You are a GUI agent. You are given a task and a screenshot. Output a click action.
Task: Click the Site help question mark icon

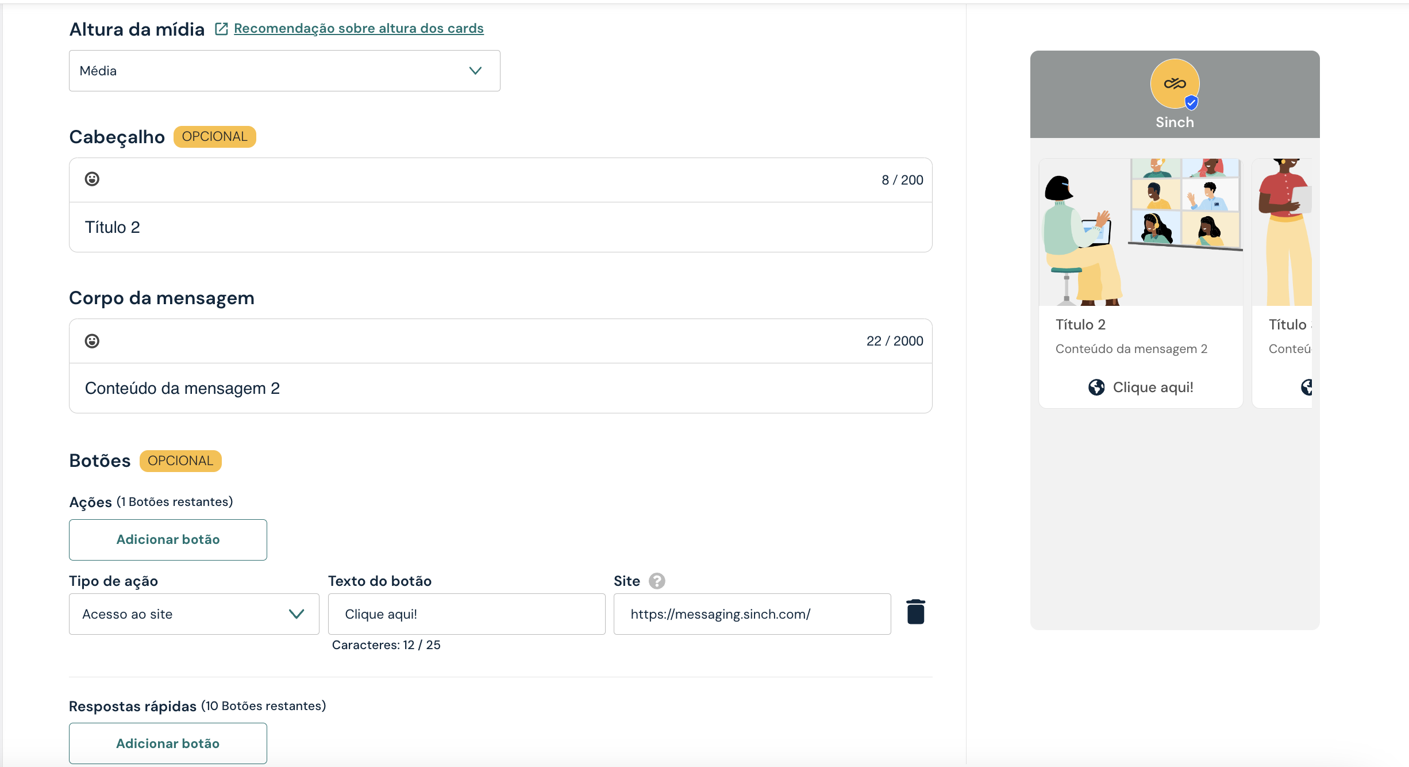pos(657,581)
